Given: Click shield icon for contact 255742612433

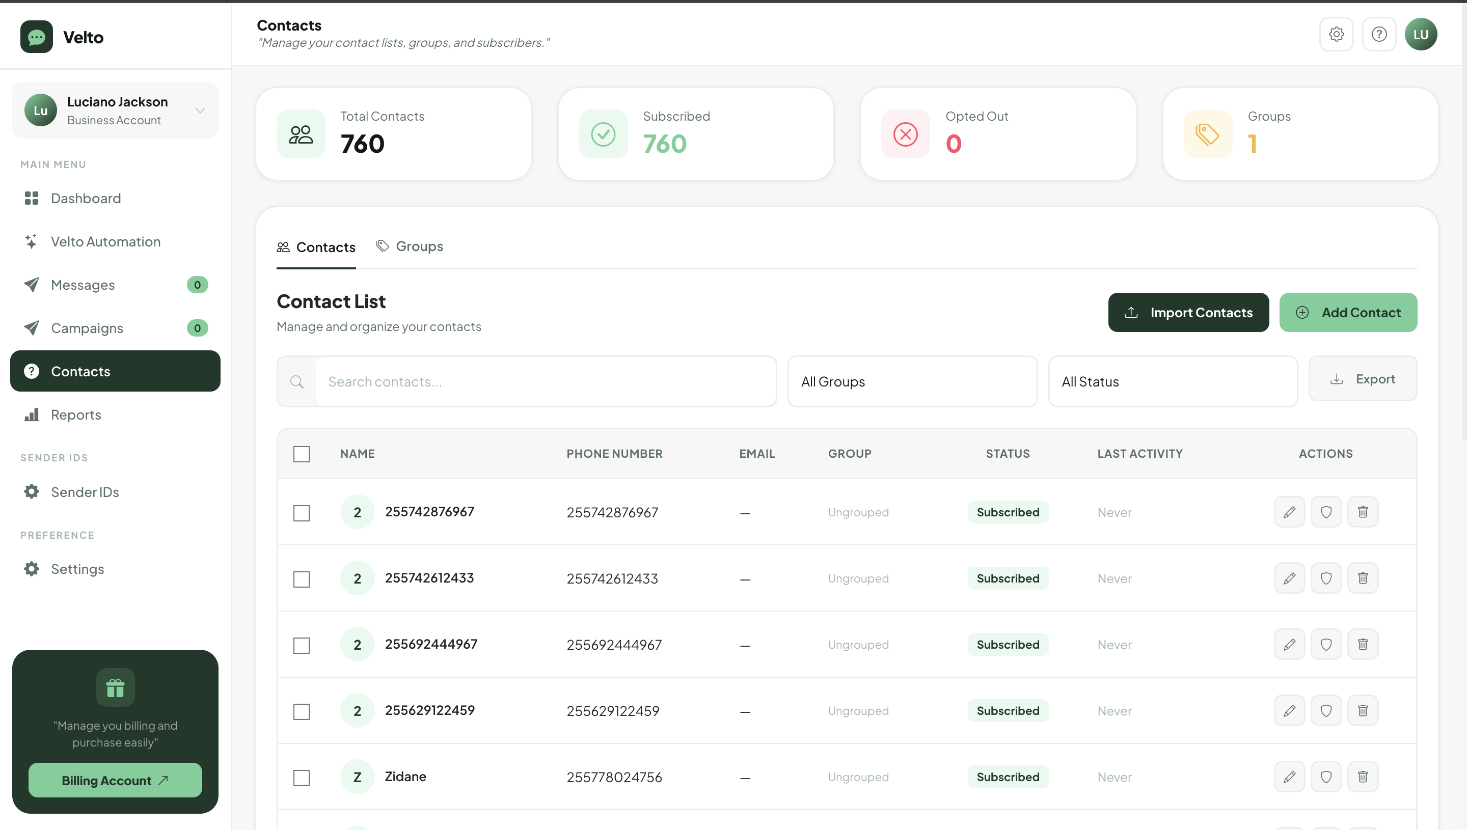Looking at the screenshot, I should point(1325,578).
